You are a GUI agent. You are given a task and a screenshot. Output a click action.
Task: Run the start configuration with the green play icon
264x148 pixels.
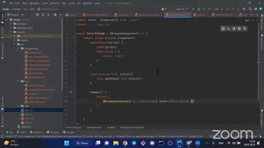coord(193,9)
